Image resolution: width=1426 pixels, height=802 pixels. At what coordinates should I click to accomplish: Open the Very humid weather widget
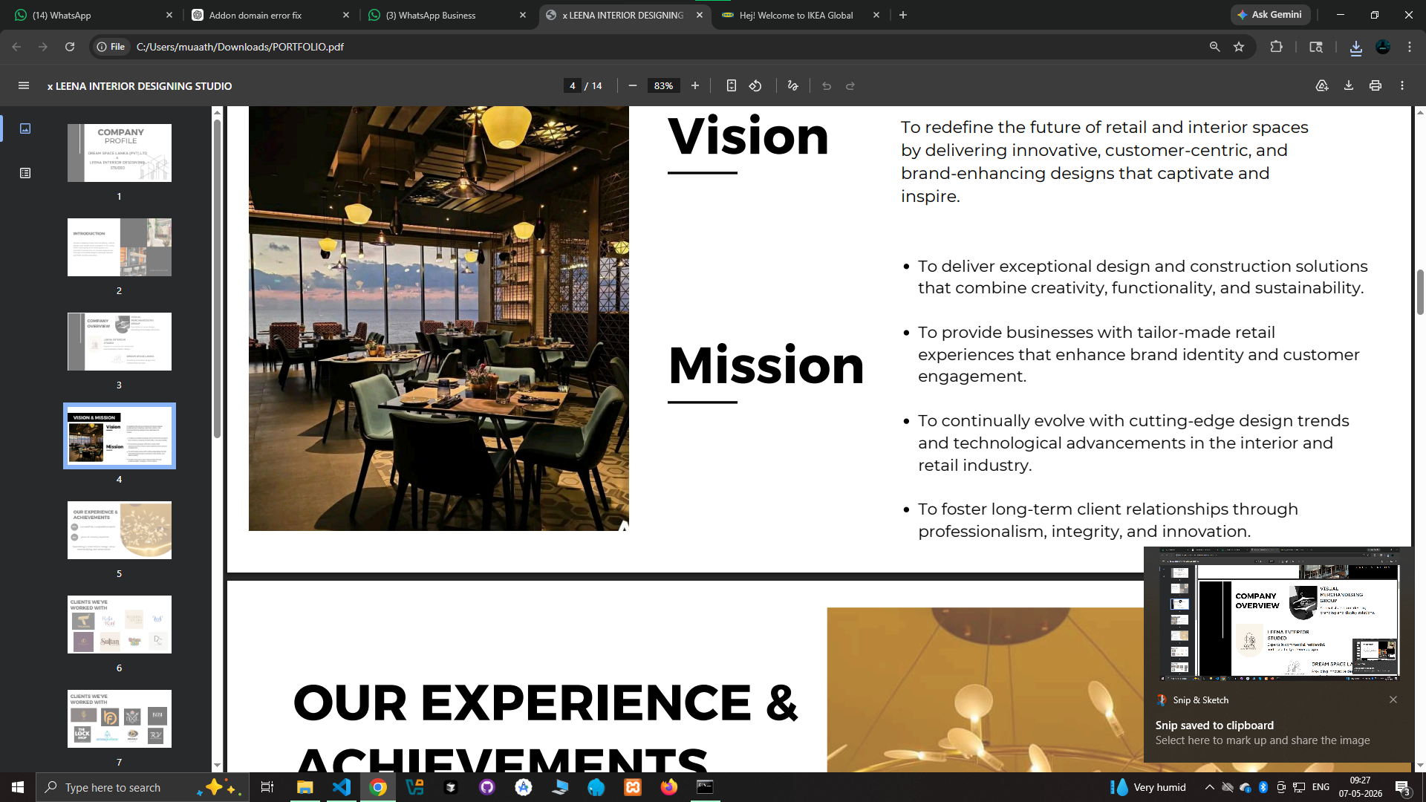(1149, 787)
